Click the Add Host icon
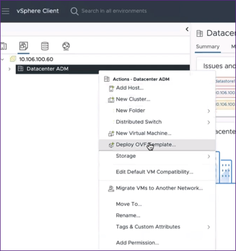Image resolution: width=236 pixels, height=251 pixels. pos(111,89)
